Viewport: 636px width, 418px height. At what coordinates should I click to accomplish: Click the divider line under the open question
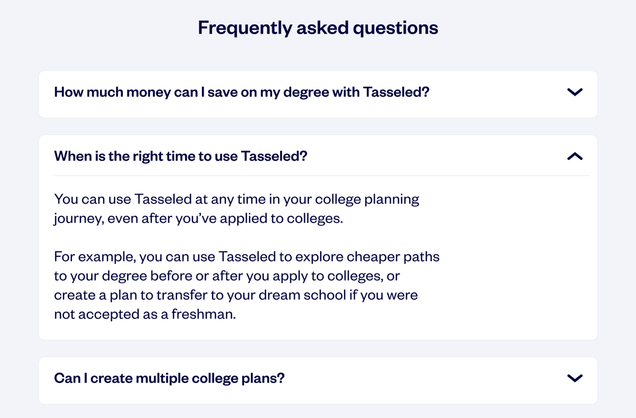[x=322, y=175]
